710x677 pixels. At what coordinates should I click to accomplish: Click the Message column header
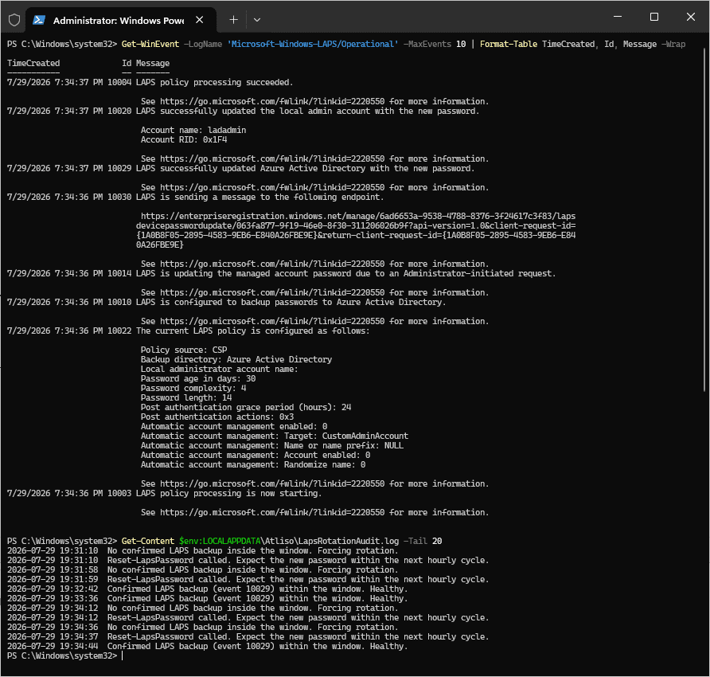coord(153,64)
